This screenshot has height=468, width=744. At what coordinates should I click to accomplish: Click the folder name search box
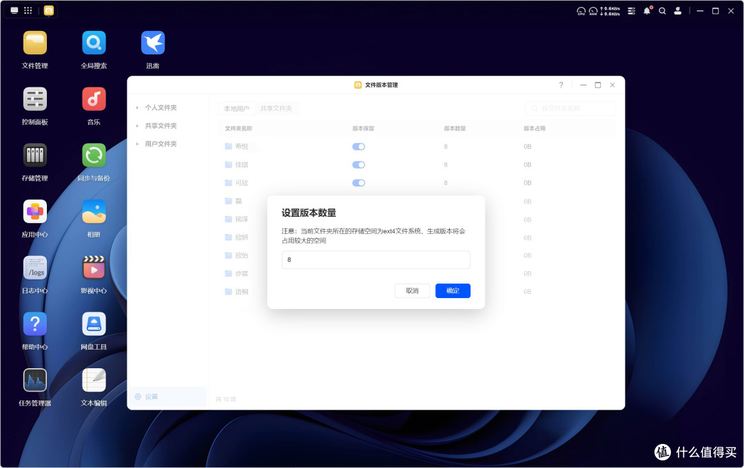click(x=570, y=109)
